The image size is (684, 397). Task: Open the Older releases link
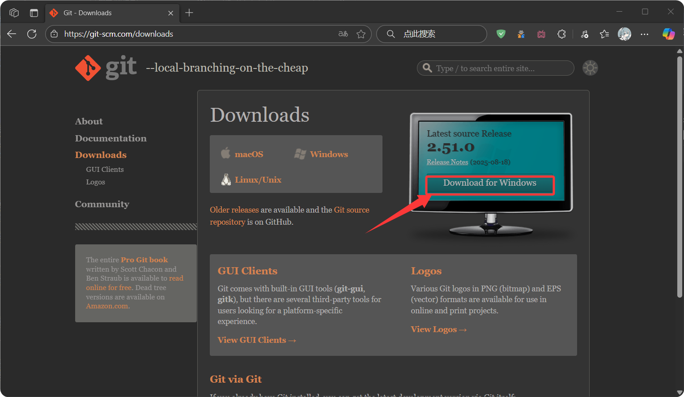[234, 210]
